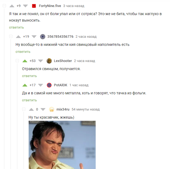Collapse FortyNine.five's comment thread
The height and width of the screenshot is (169, 170).
point(4,6)
